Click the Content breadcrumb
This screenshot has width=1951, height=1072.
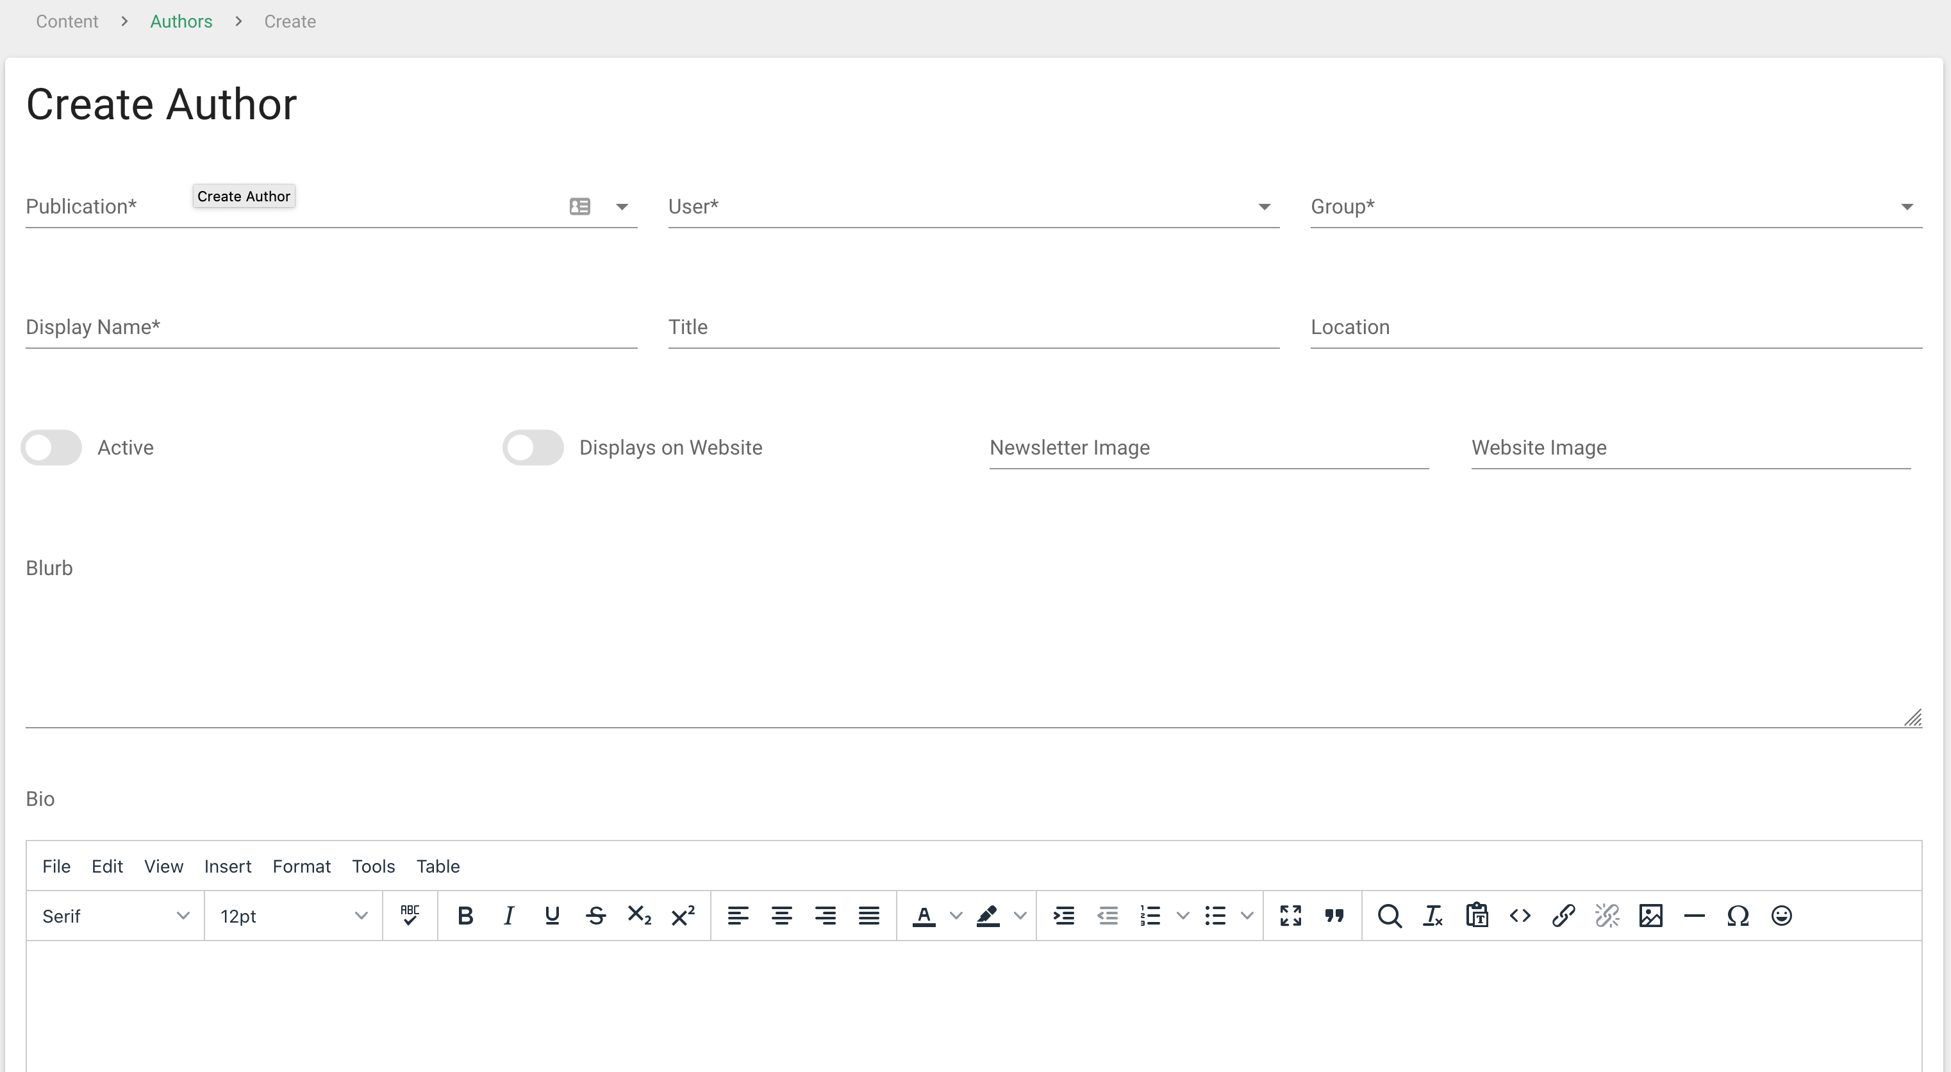67,21
